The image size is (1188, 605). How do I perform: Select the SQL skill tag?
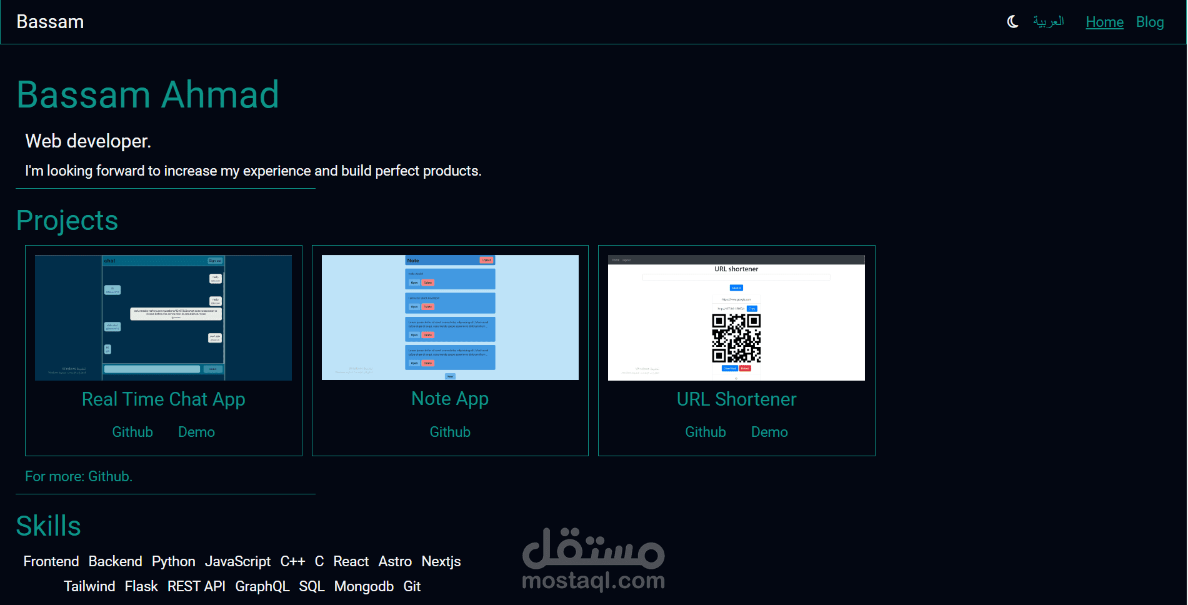tap(312, 586)
